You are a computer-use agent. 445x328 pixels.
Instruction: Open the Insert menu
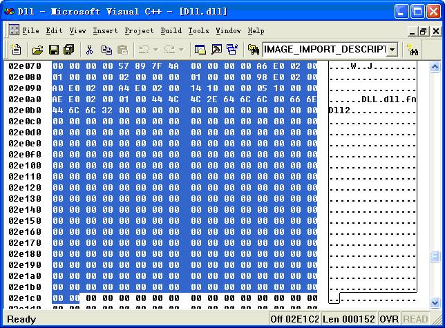(x=105, y=30)
